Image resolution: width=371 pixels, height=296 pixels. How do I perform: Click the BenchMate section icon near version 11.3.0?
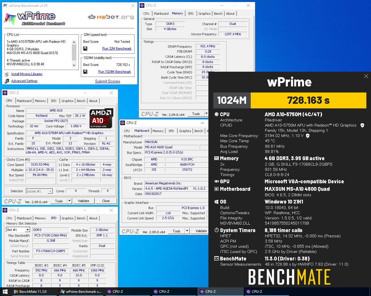pos(217,259)
